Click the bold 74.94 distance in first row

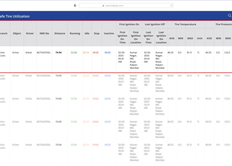click(x=58, y=52)
